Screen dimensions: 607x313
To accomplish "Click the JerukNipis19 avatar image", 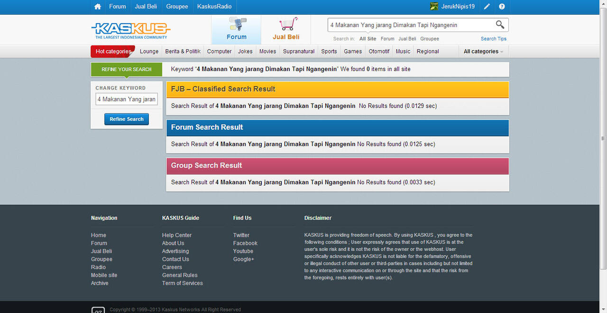I will click(x=434, y=7).
